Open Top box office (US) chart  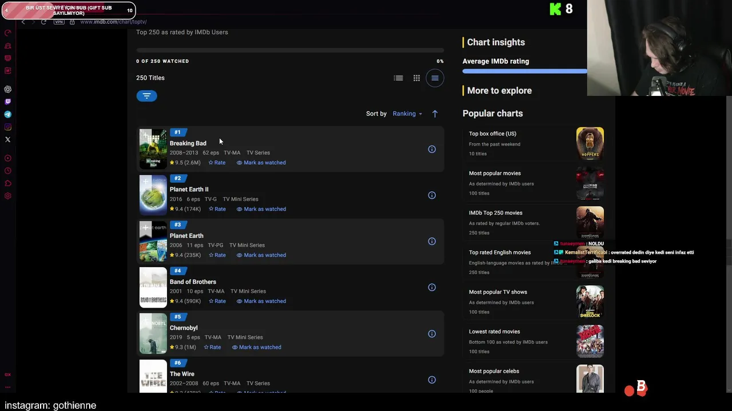tap(492, 134)
